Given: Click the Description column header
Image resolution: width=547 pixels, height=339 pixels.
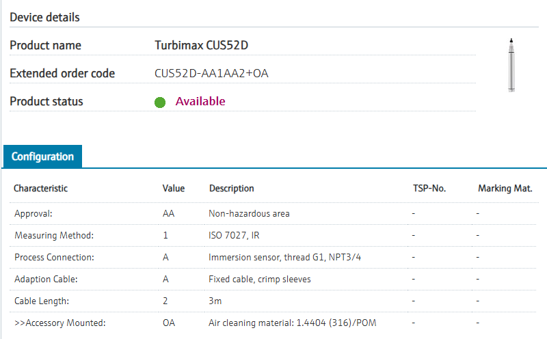Looking at the screenshot, I should [x=231, y=188].
